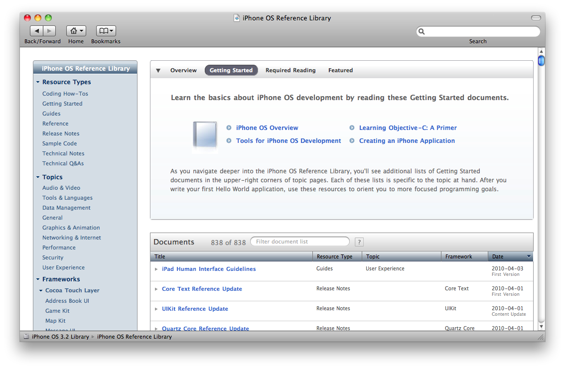This screenshot has width=565, height=369.
Task: Select Technical Notes in sidebar
Action: (x=63, y=153)
